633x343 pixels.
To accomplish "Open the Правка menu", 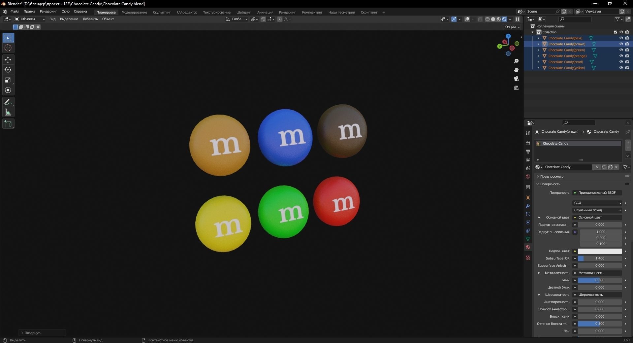I will pos(29,12).
